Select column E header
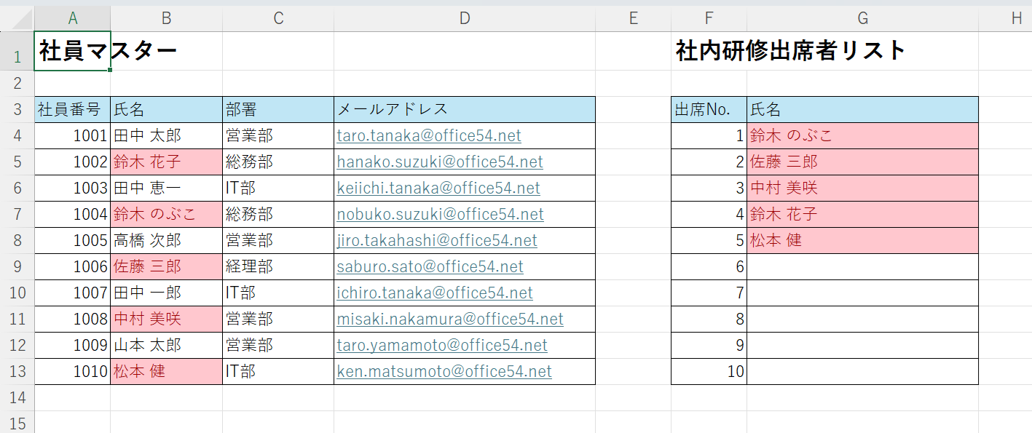Image resolution: width=1032 pixels, height=433 pixels. [634, 19]
